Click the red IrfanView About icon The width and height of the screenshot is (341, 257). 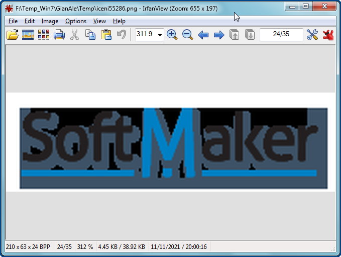coord(328,35)
